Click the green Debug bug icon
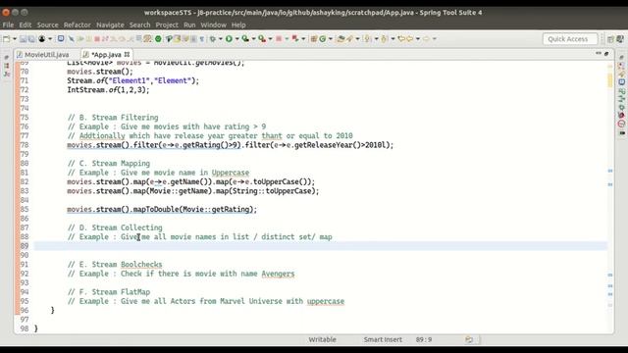 [x=213, y=39]
